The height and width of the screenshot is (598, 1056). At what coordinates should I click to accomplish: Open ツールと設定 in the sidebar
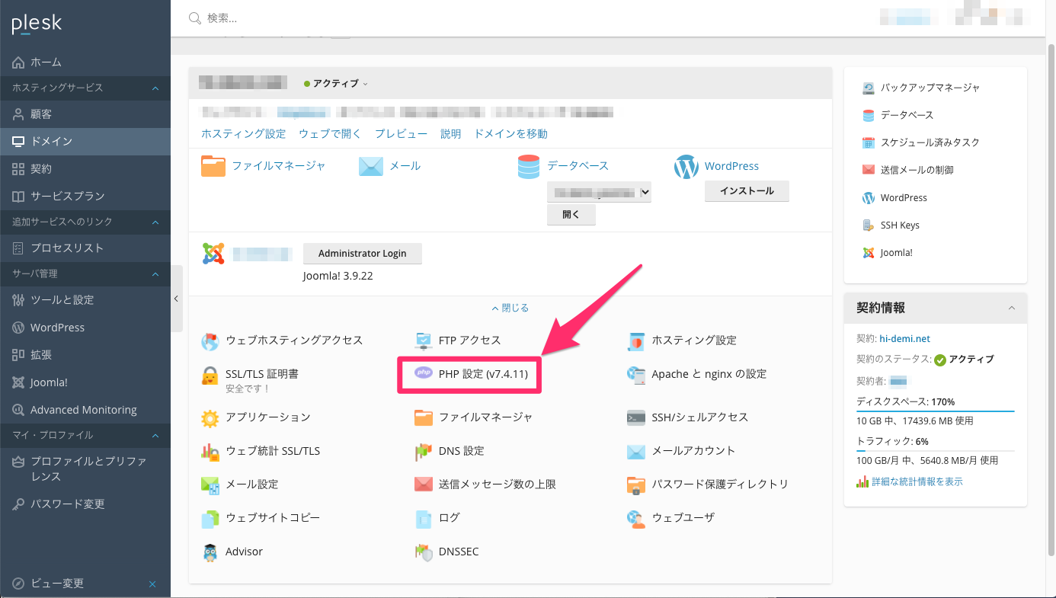coord(62,299)
